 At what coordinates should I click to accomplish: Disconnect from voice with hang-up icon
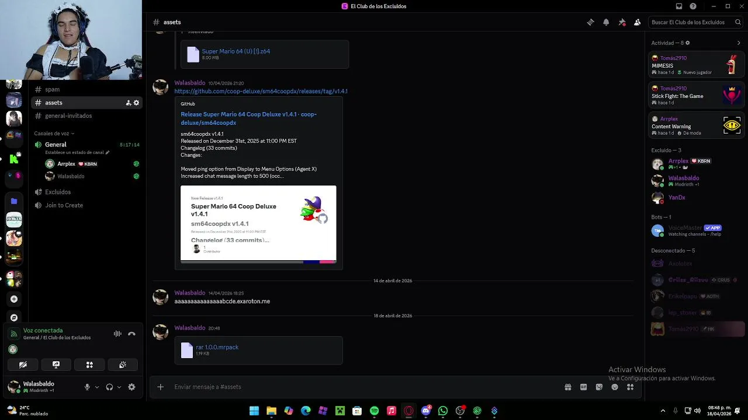coord(131,334)
